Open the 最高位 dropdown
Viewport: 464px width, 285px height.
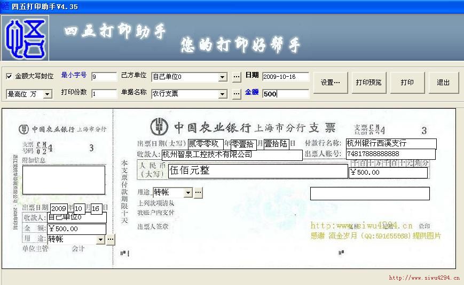coord(47,94)
